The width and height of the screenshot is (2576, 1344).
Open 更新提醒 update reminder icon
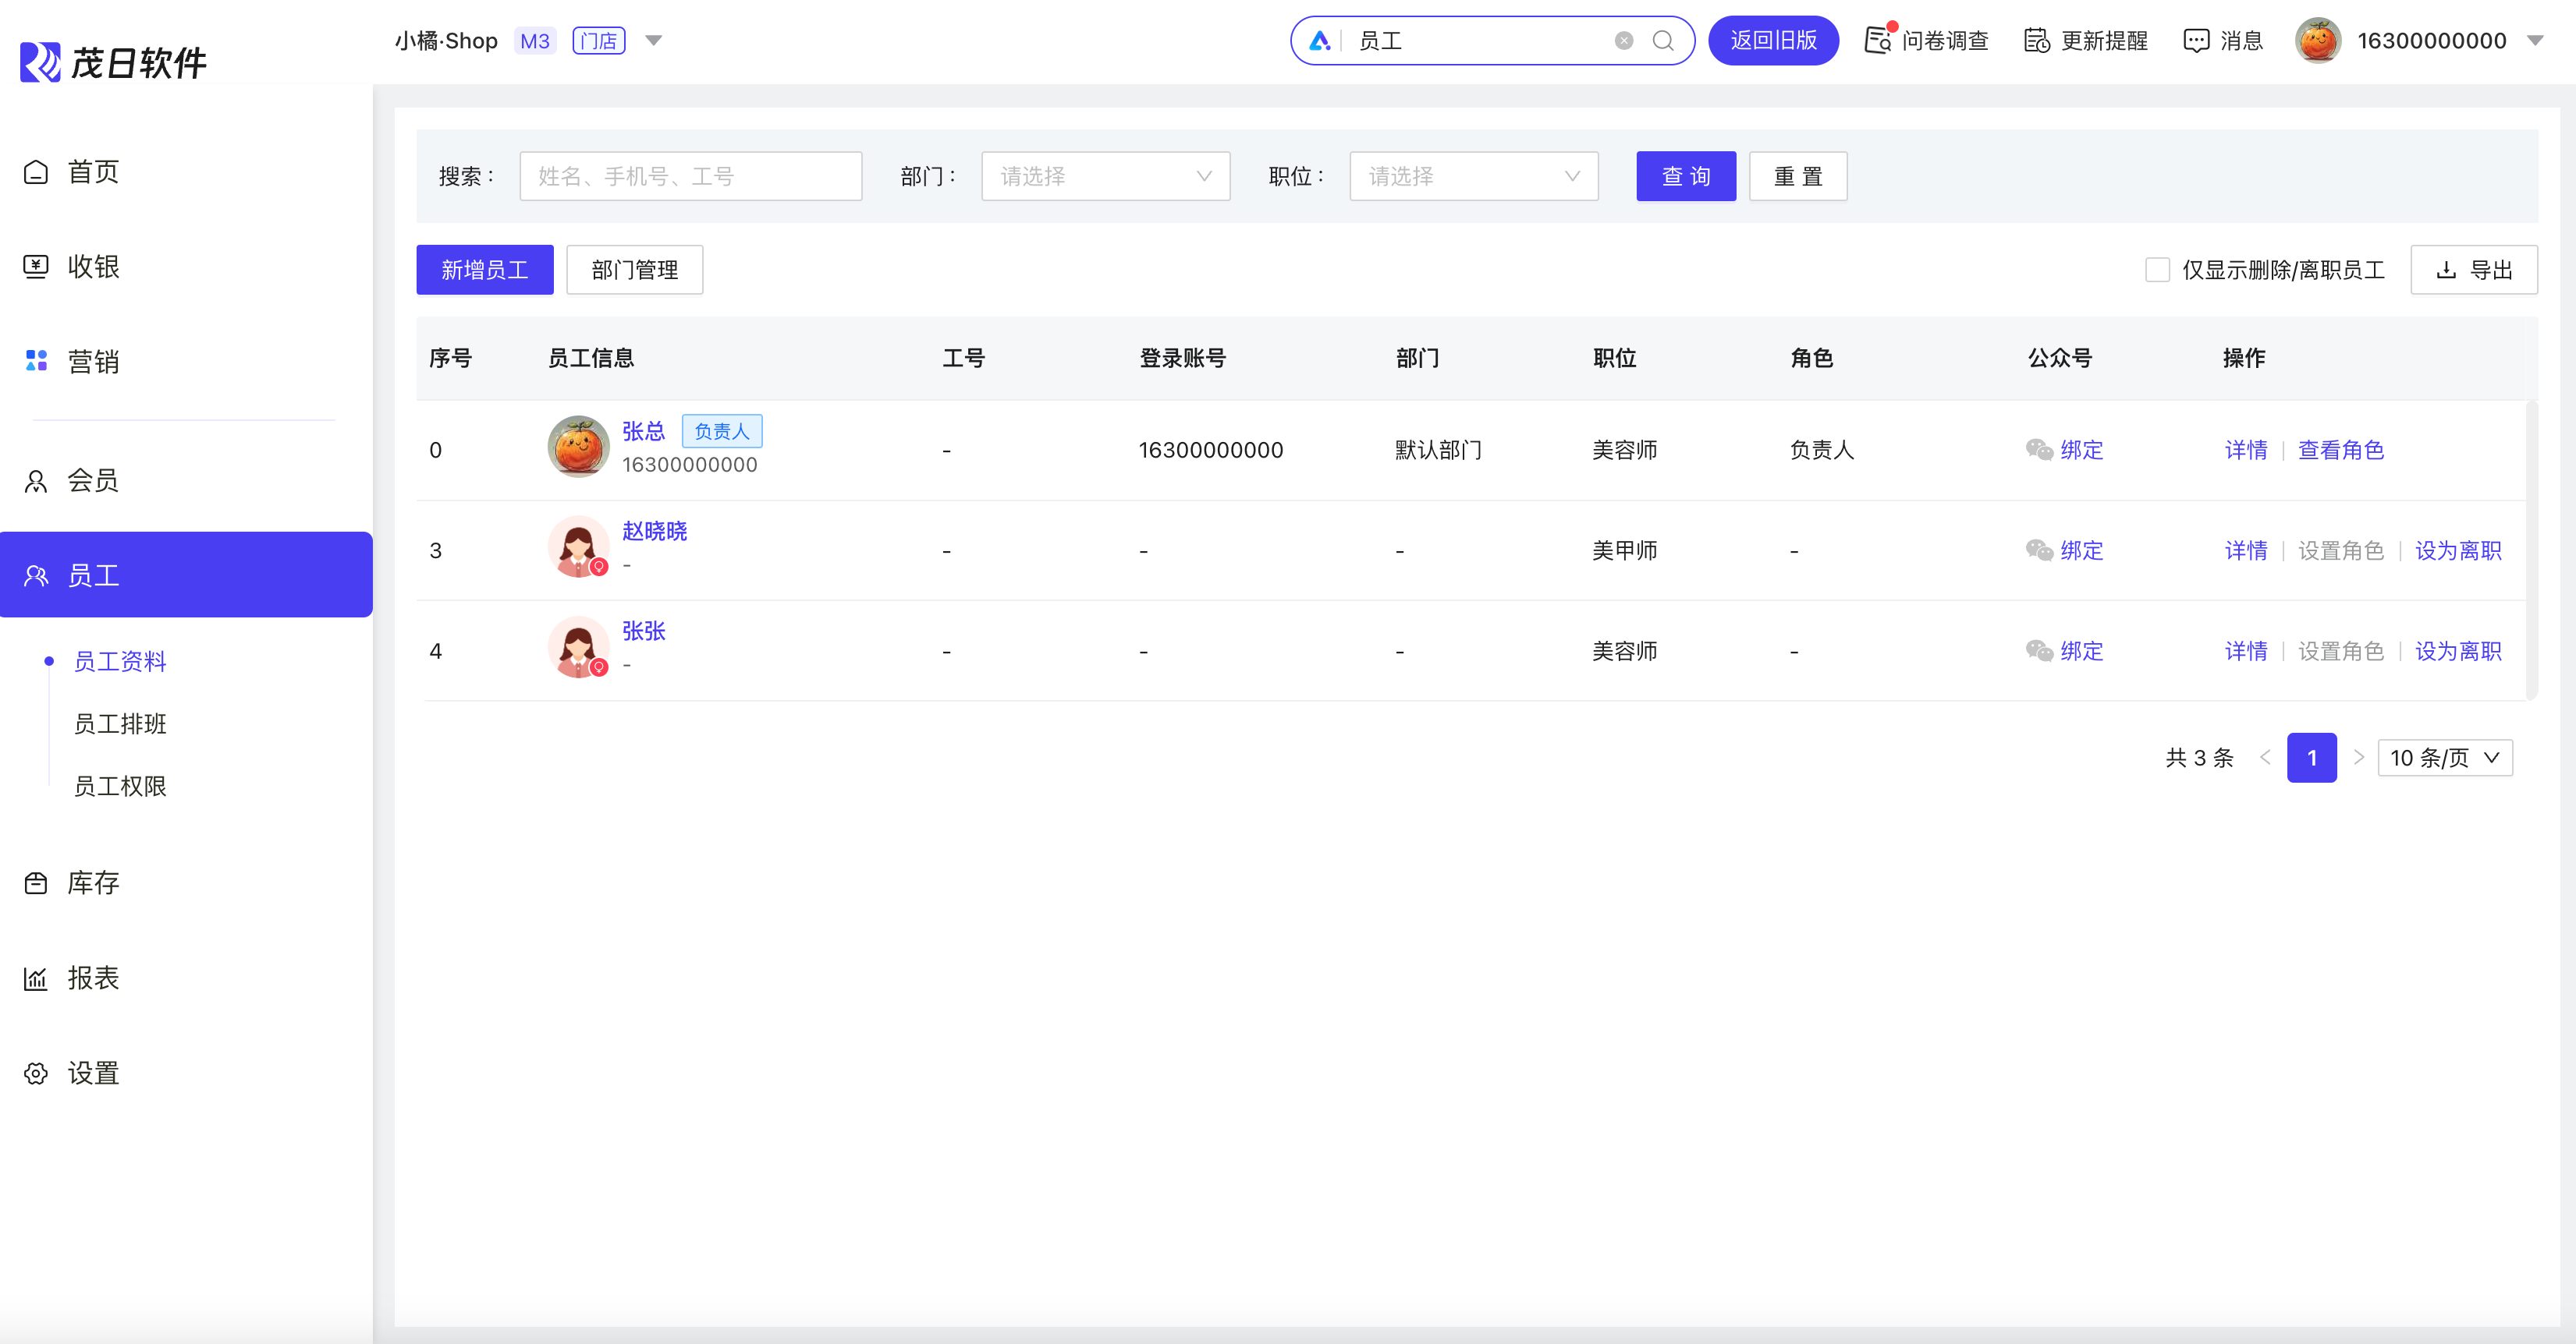point(2036,41)
